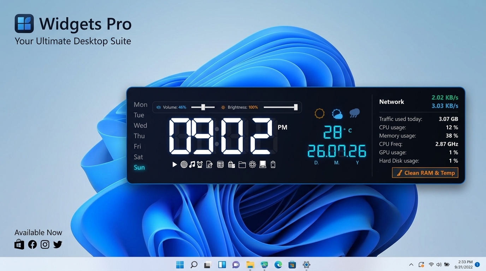
Task: Select Tue in the weekday list
Action: coord(139,115)
